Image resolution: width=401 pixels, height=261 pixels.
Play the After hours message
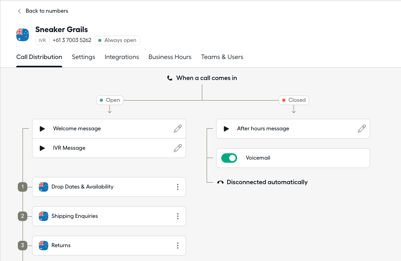[x=226, y=129]
